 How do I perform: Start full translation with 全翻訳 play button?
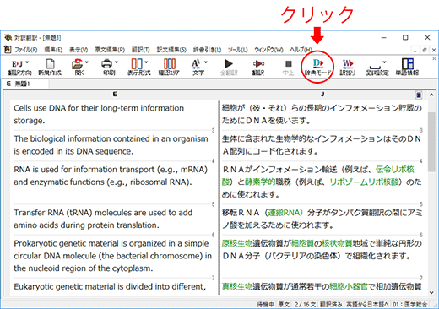coord(229,67)
